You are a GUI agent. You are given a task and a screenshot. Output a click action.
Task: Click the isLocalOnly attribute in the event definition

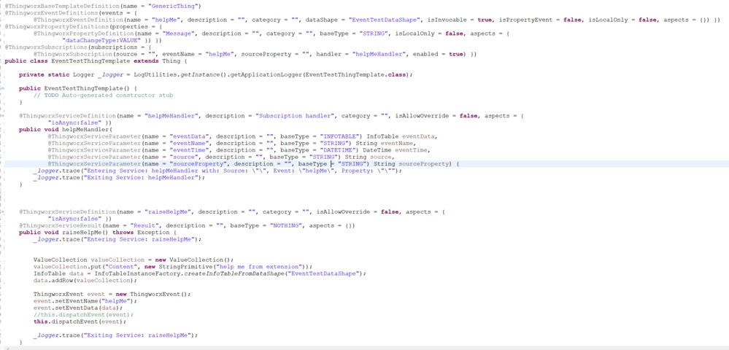pyautogui.click(x=611, y=20)
